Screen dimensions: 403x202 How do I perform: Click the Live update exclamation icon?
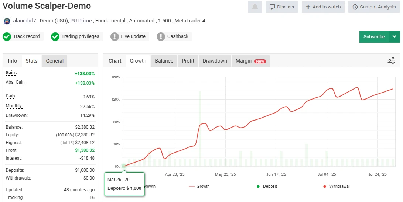point(115,36)
